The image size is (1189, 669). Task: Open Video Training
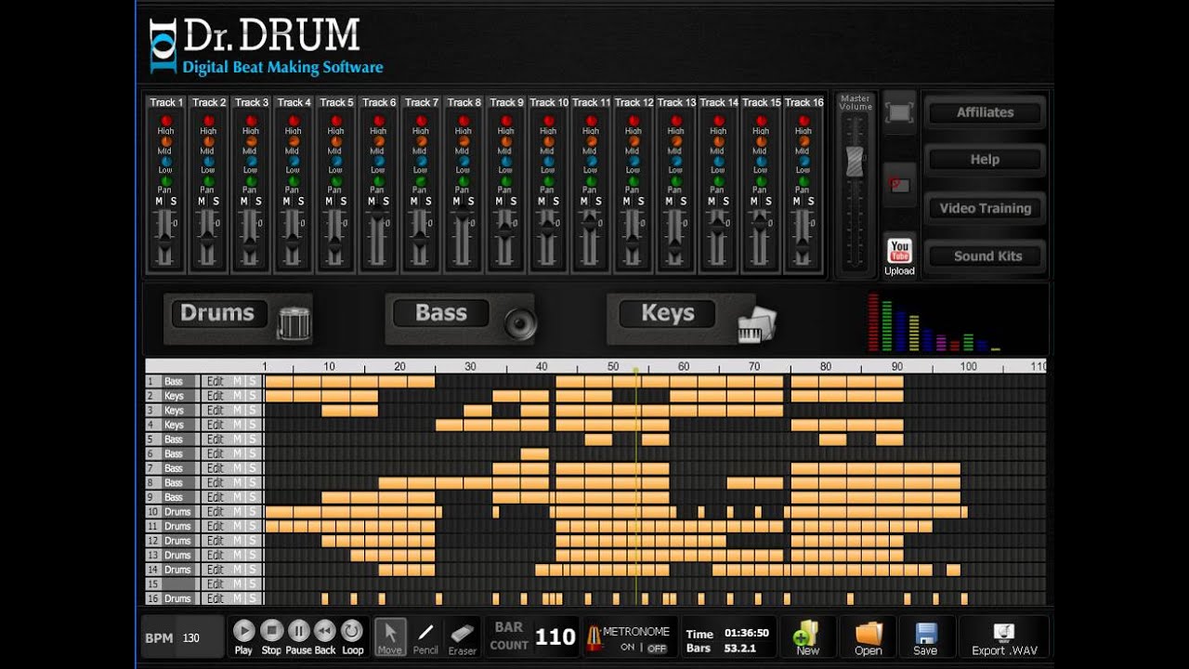985,208
